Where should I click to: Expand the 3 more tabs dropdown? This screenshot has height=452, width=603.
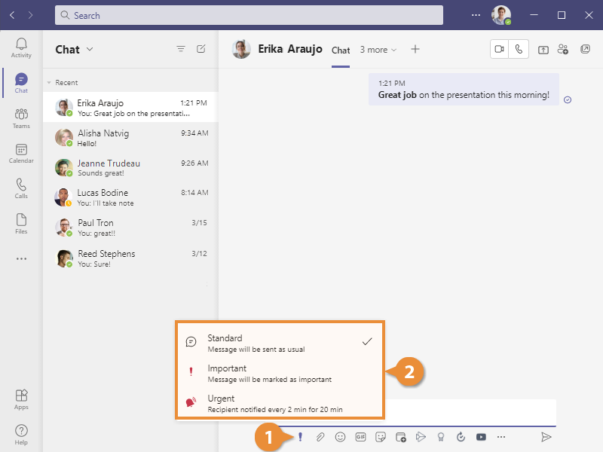click(x=378, y=49)
